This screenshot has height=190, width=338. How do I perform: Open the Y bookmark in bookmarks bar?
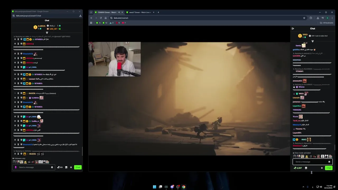click(x=124, y=23)
